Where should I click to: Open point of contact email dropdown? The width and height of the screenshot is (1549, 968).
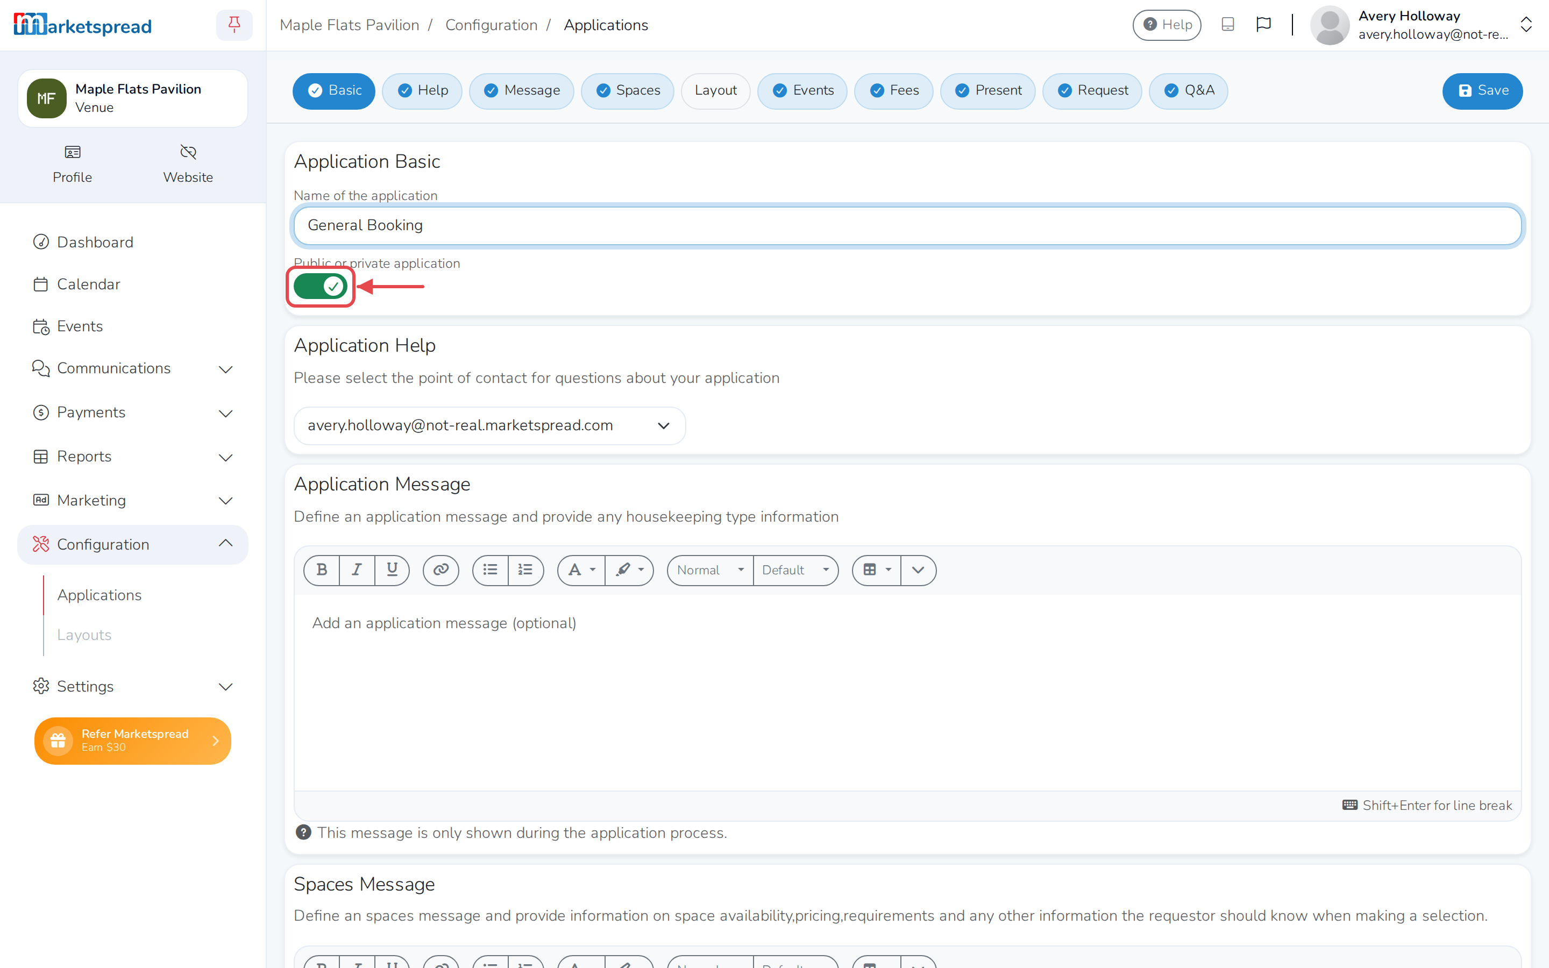pyautogui.click(x=489, y=426)
